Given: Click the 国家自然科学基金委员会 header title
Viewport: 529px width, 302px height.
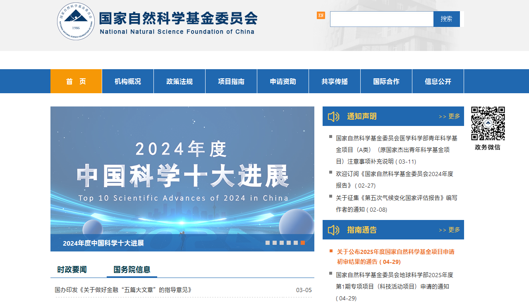Looking at the screenshot, I should [x=178, y=18].
